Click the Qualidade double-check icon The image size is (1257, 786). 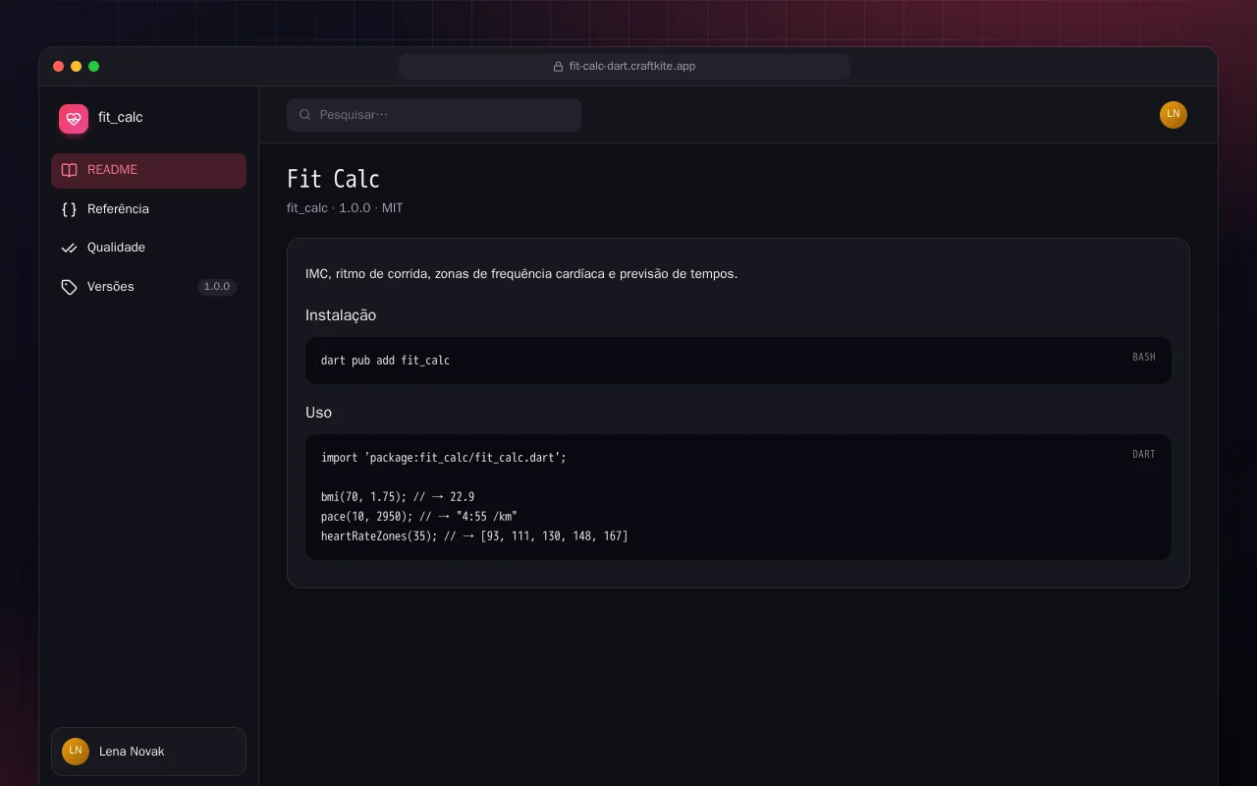point(69,248)
